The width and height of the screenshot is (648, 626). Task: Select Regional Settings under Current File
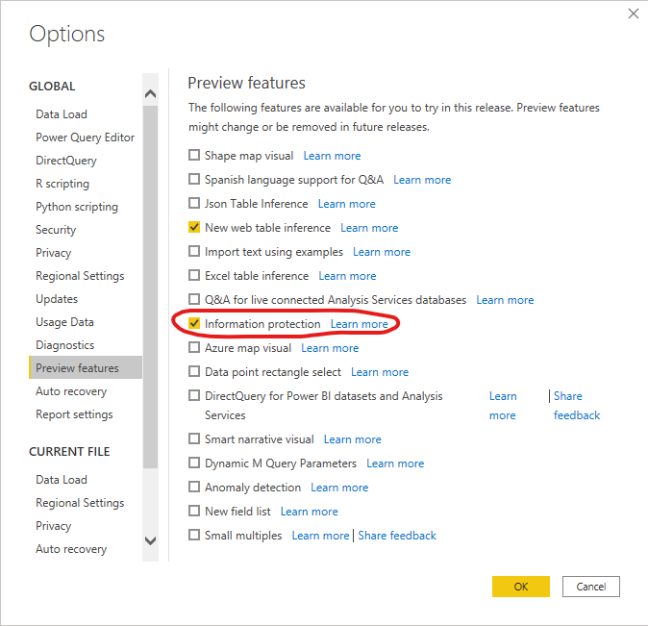80,503
